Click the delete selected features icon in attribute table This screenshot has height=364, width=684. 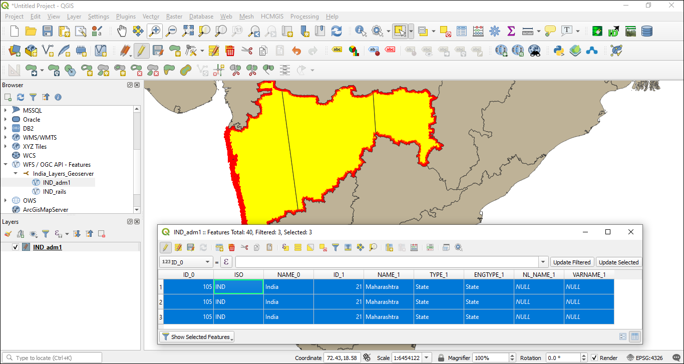point(232,247)
